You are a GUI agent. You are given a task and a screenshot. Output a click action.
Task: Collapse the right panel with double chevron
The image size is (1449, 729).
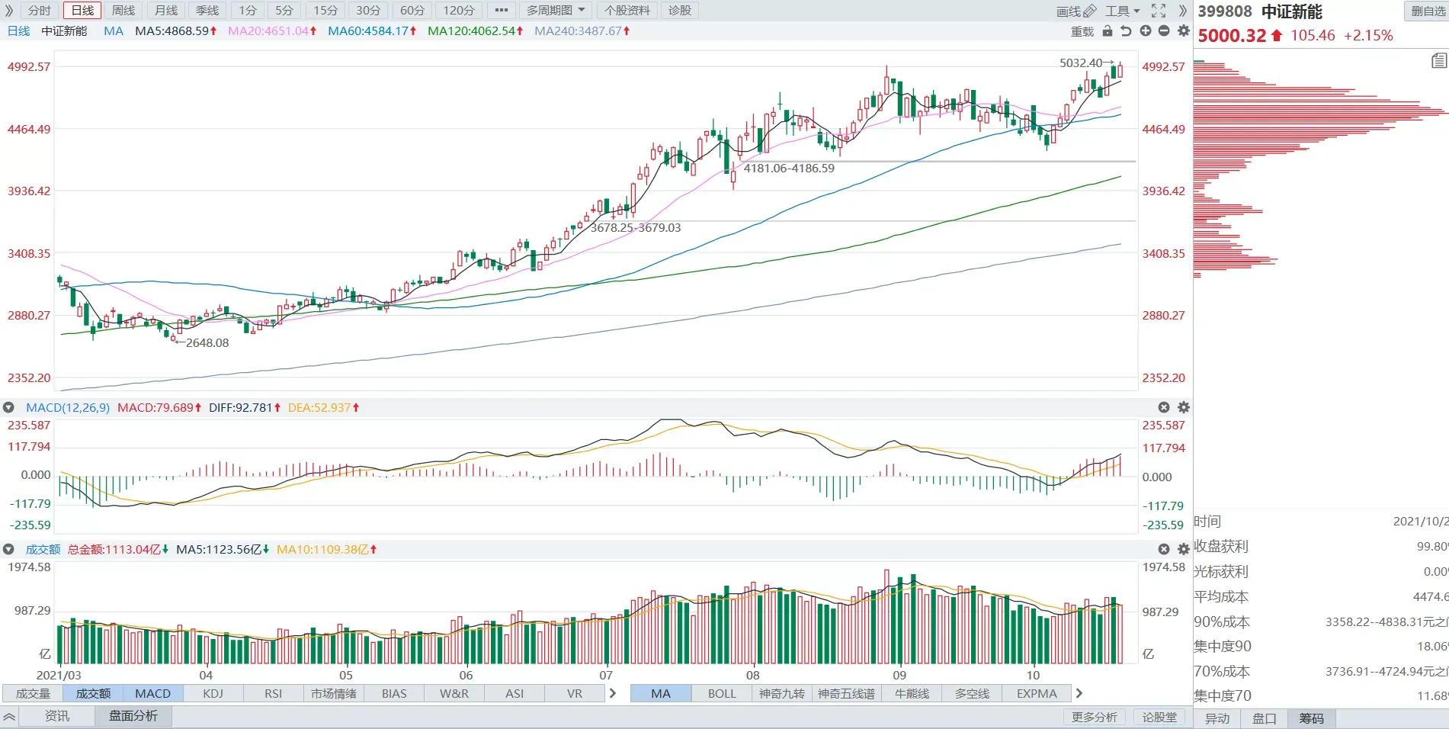[1183, 11]
